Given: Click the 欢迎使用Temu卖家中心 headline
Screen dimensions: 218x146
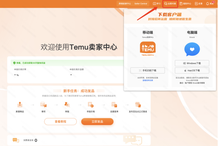Looking at the screenshot, I should point(79,47).
